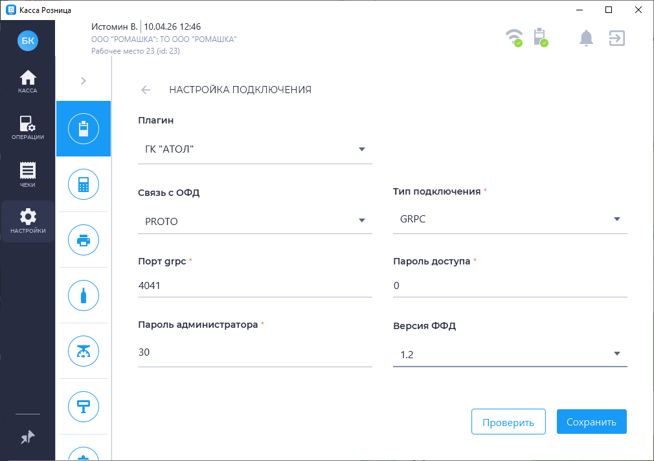Open the Тип подключения dropdown
Screen dimensions: 654x461
point(510,219)
